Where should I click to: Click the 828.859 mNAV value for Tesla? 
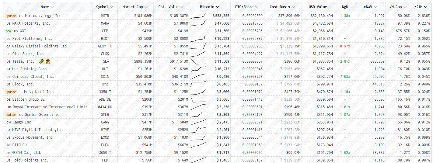377,61
